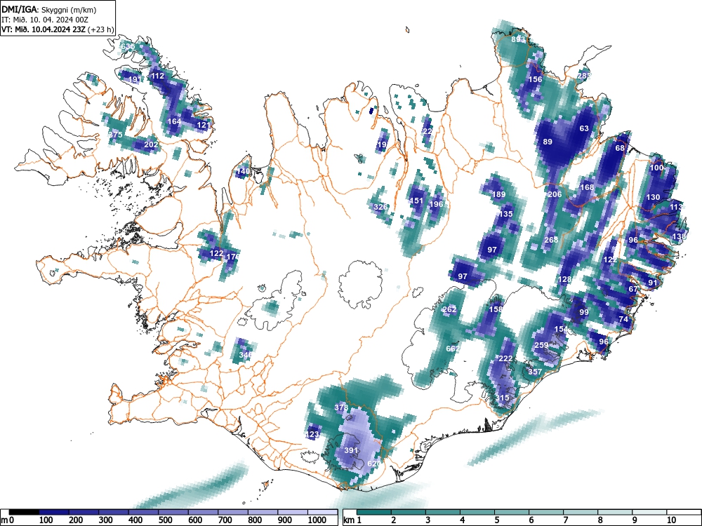This screenshot has width=702, height=526.
Task: Click the map value 140
Action: click(x=243, y=171)
